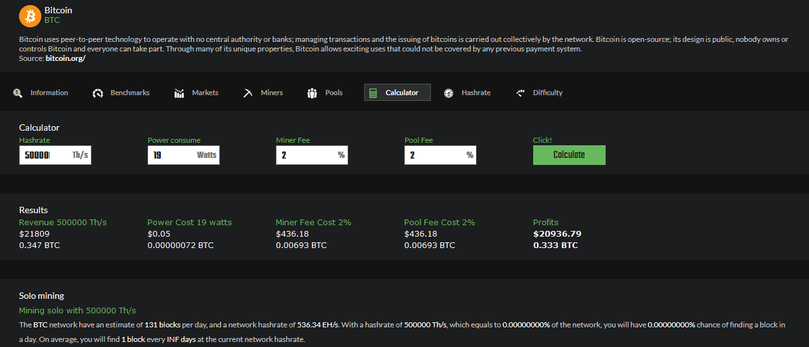
Task: Go to the Pools tab
Action: 325,93
